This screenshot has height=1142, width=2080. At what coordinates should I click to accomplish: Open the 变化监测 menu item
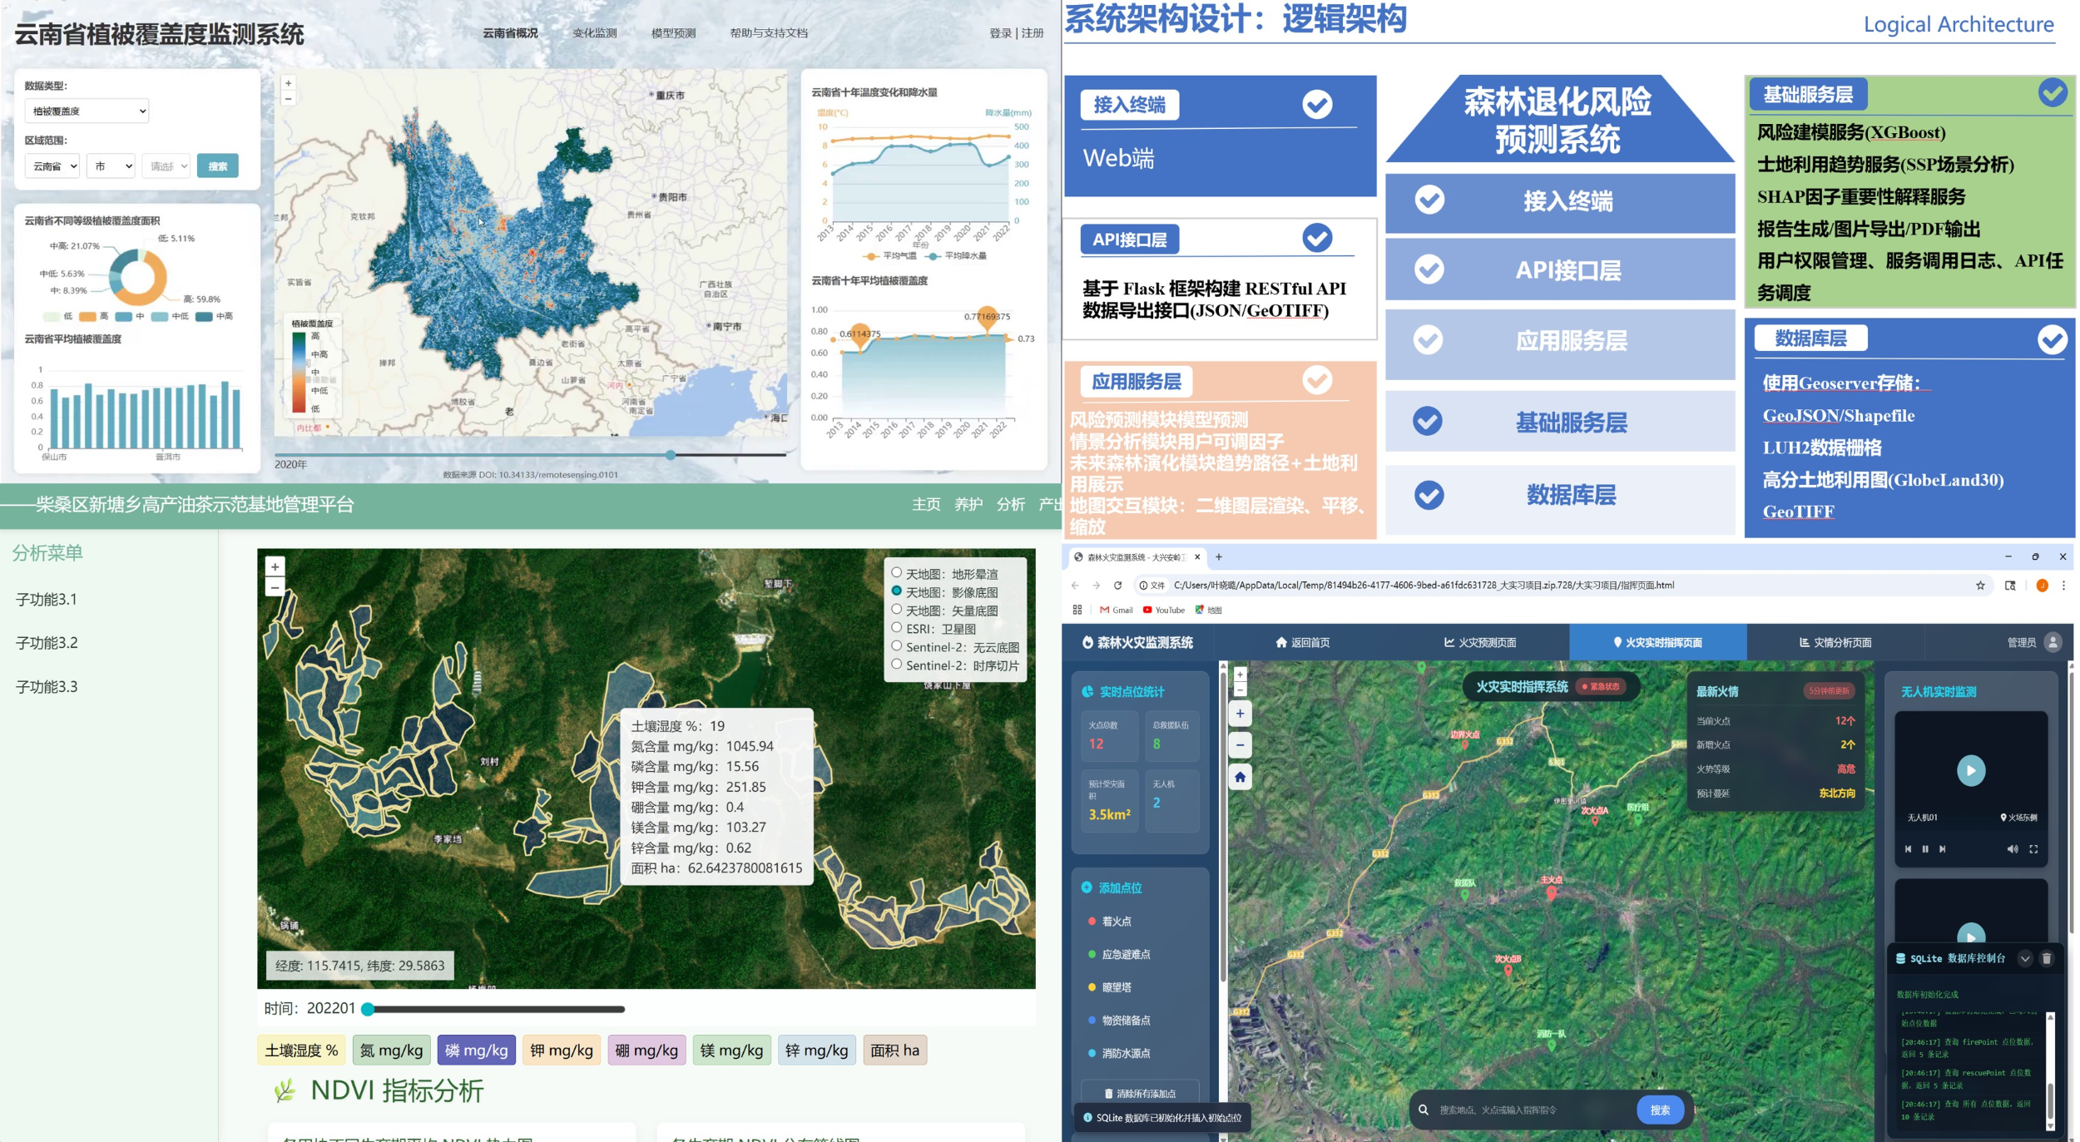tap(594, 33)
